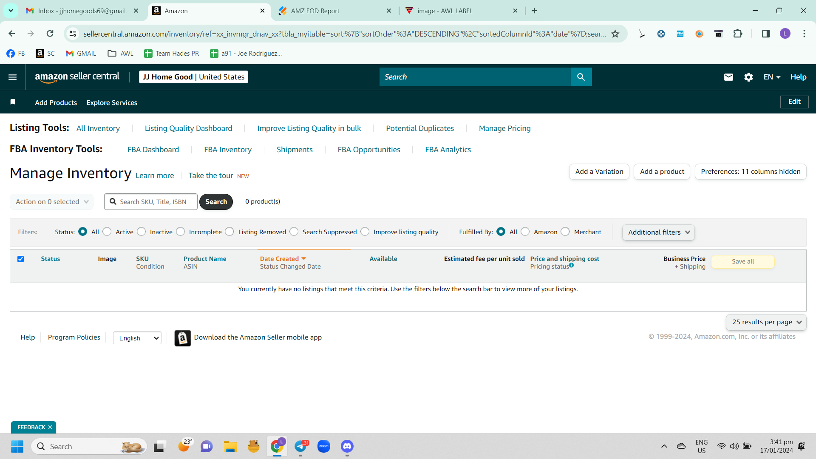Click the Save all button
The width and height of the screenshot is (816, 459).
(x=743, y=262)
